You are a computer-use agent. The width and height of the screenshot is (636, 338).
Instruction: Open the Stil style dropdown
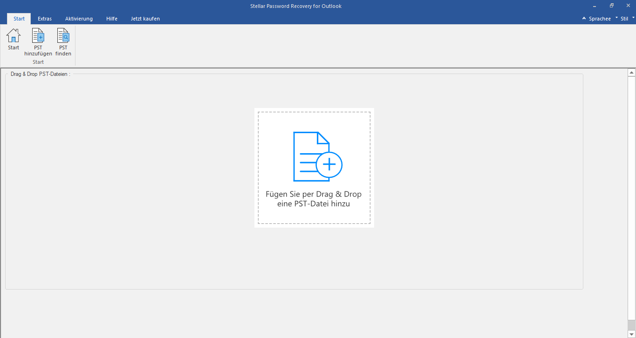[624, 18]
